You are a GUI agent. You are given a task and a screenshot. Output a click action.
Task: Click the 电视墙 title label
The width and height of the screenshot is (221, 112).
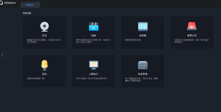tap(143, 35)
